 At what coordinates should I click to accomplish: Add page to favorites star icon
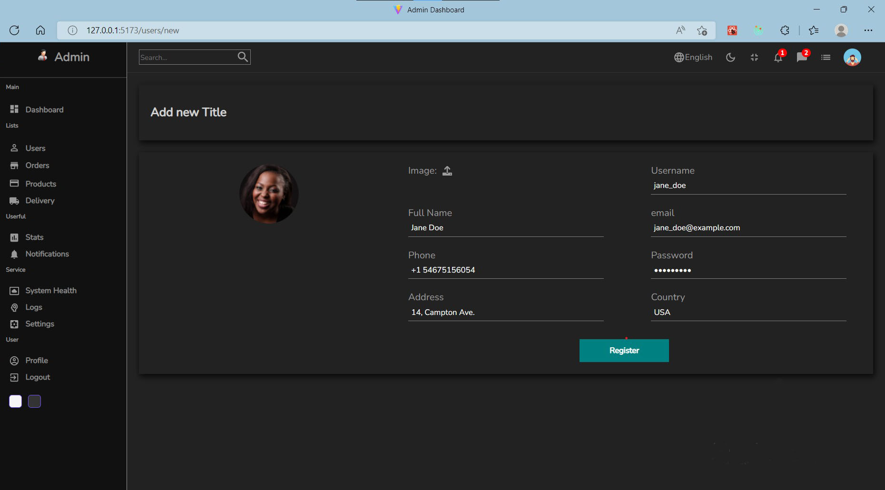[702, 30]
